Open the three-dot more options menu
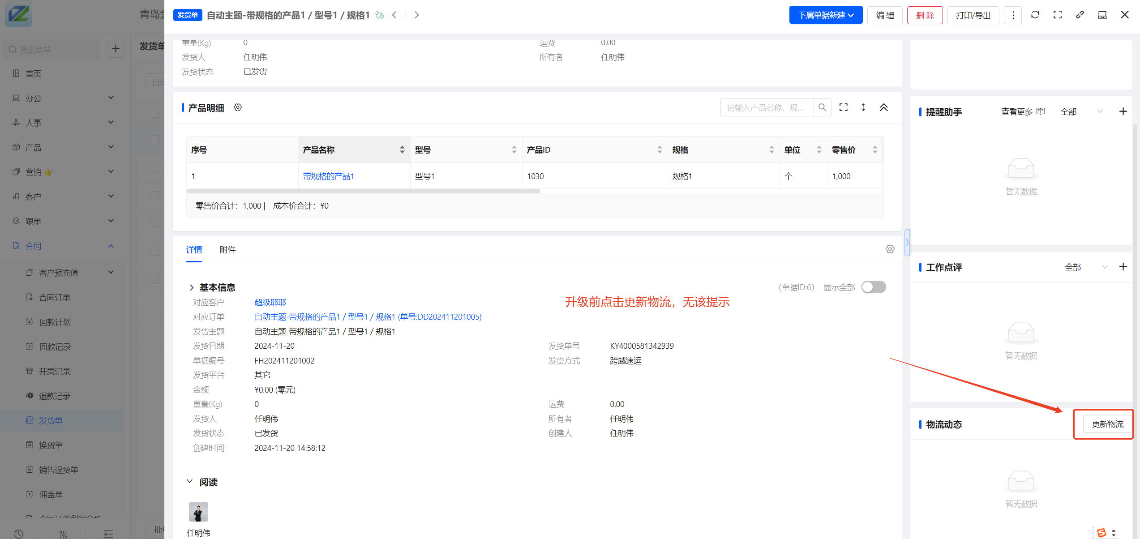 click(1013, 15)
